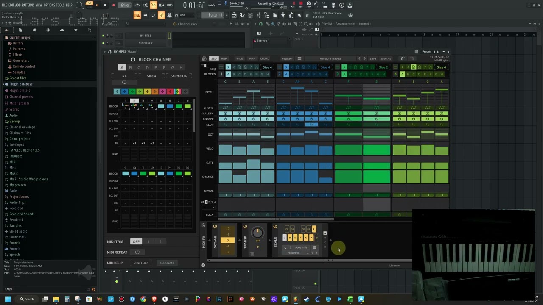Toggle the link-to-controller chain icon in toolbar
The height and width of the screenshot is (305, 543).
161,15
